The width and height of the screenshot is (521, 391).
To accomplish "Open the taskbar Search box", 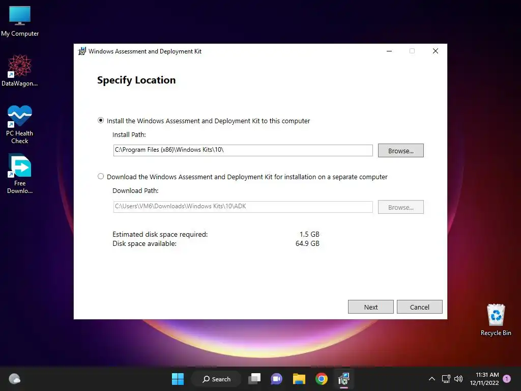I will click(216, 379).
